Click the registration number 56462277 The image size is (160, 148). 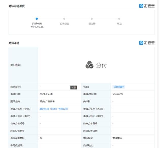118,94
